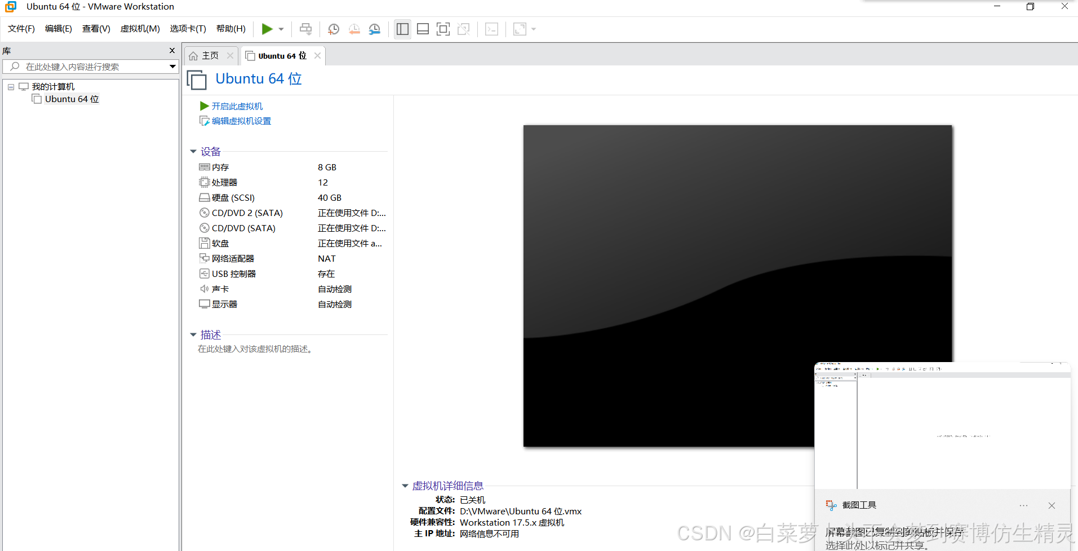Open the console view terminal icon

click(491, 29)
